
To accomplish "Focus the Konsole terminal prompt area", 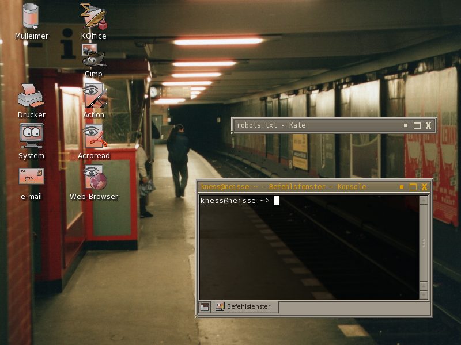I will (309, 247).
